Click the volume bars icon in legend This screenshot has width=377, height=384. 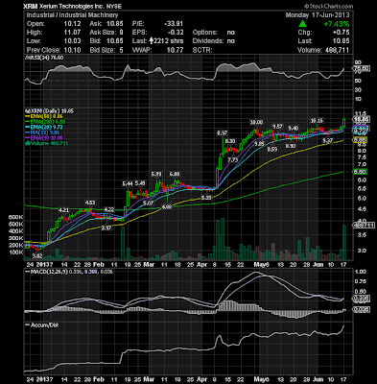(27, 143)
